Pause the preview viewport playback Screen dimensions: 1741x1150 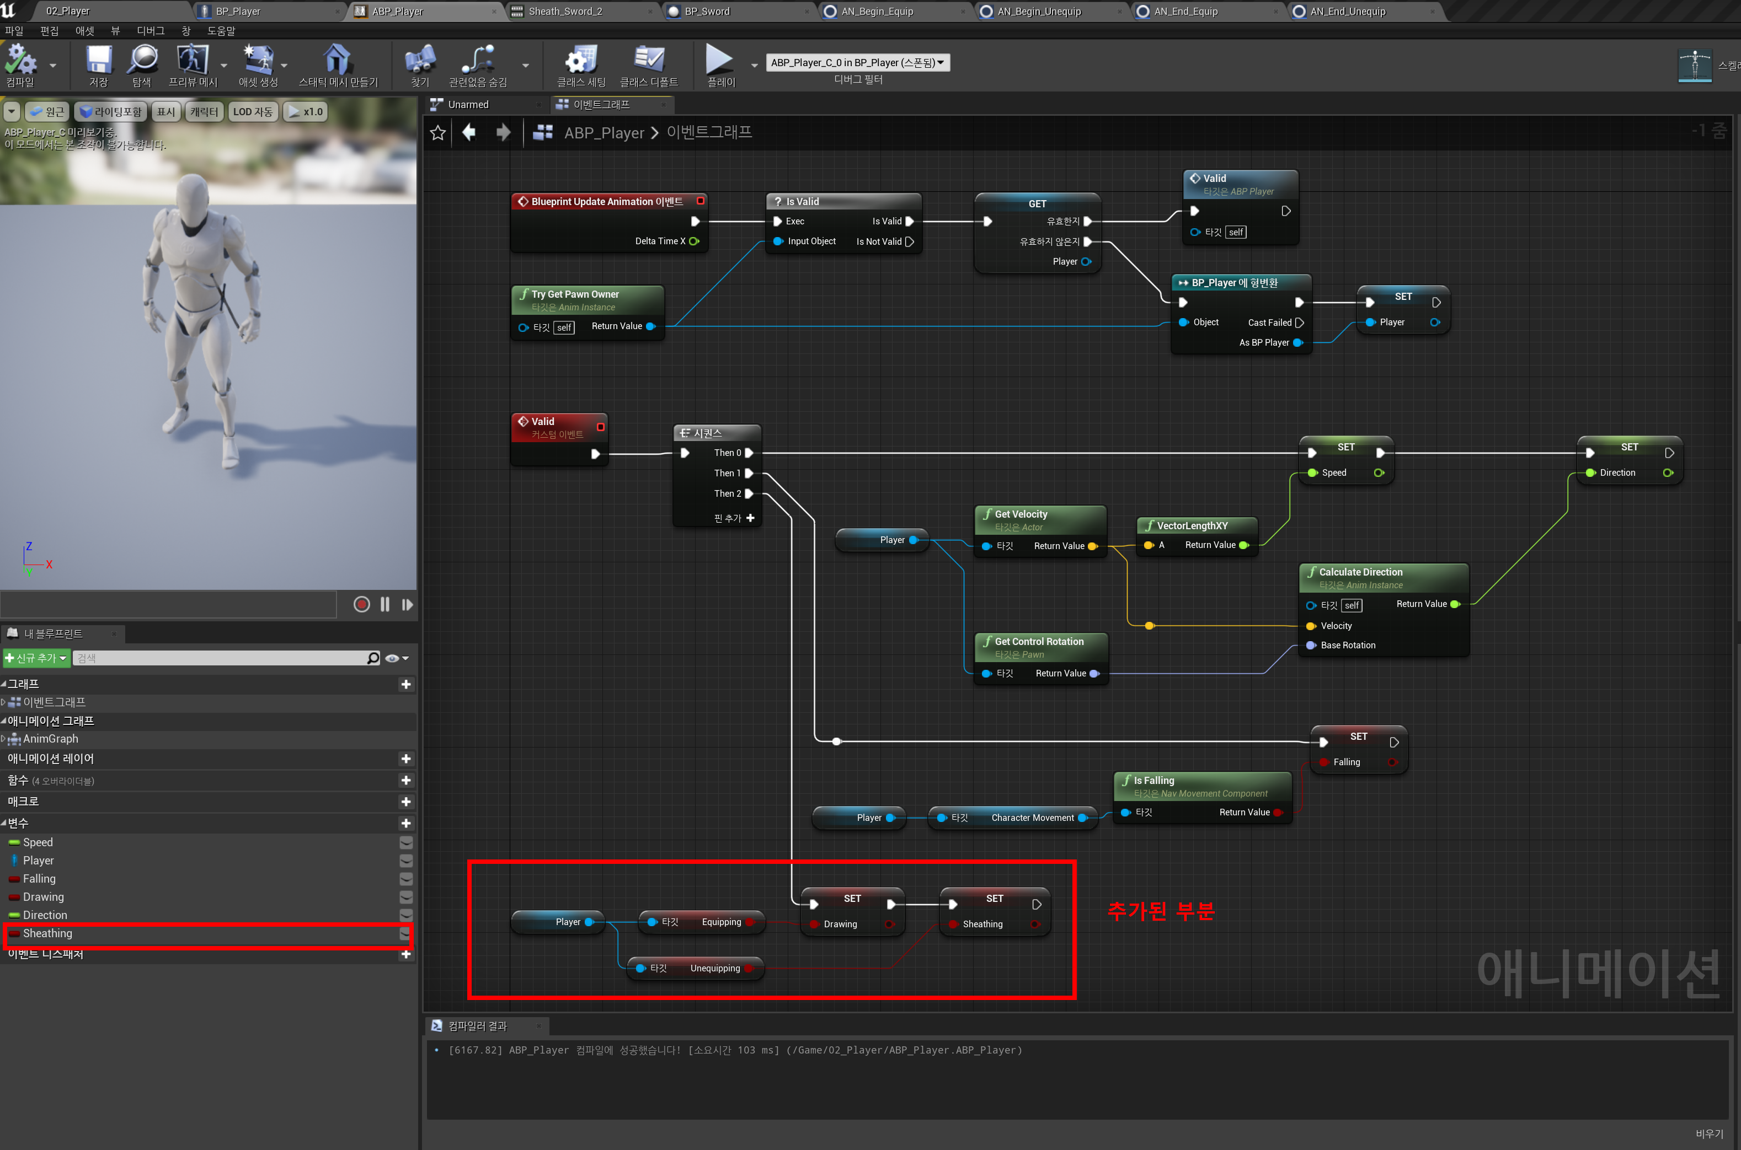(385, 604)
